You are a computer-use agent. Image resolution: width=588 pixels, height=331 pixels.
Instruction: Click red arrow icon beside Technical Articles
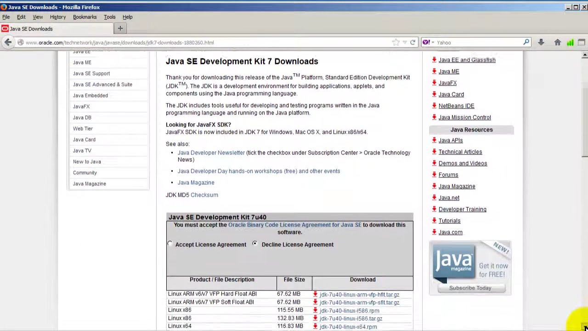(434, 152)
